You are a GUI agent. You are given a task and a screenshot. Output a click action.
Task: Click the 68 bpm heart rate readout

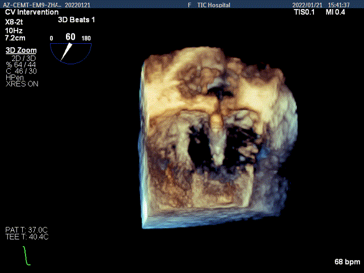347,262
